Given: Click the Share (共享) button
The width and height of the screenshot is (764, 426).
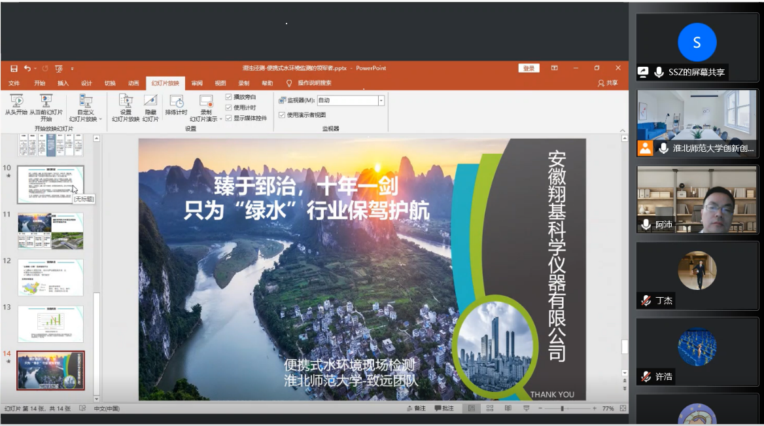Looking at the screenshot, I should [608, 83].
